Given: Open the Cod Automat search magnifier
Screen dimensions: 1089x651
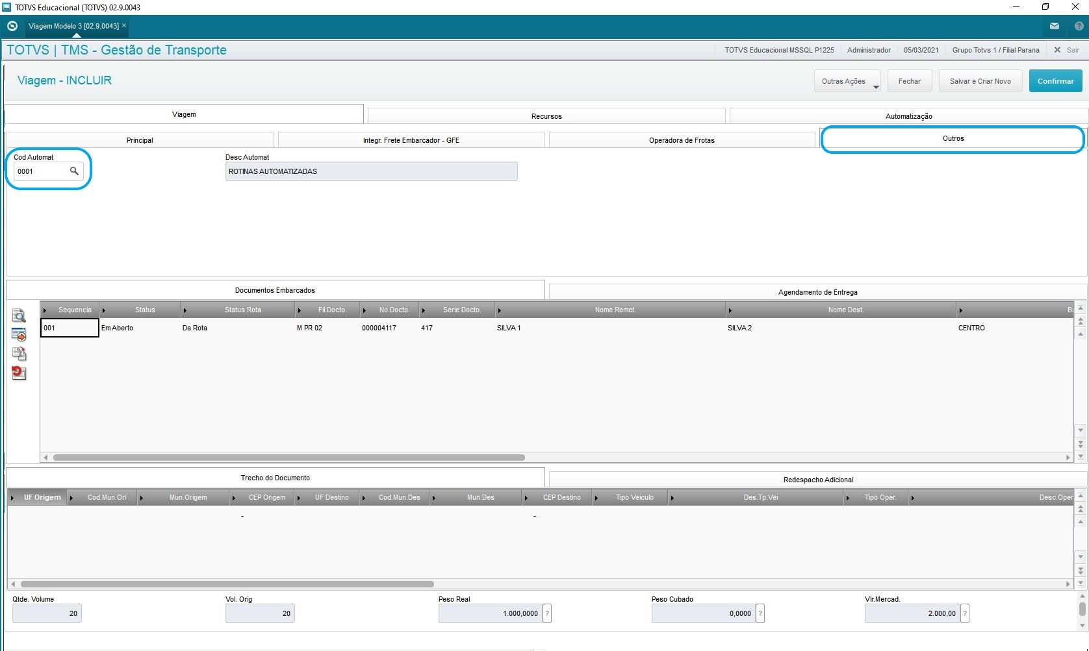Looking at the screenshot, I should [x=74, y=171].
